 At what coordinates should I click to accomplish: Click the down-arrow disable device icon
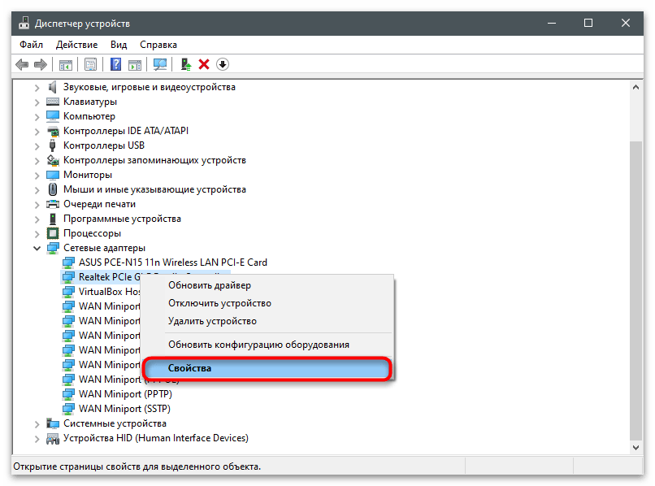223,64
